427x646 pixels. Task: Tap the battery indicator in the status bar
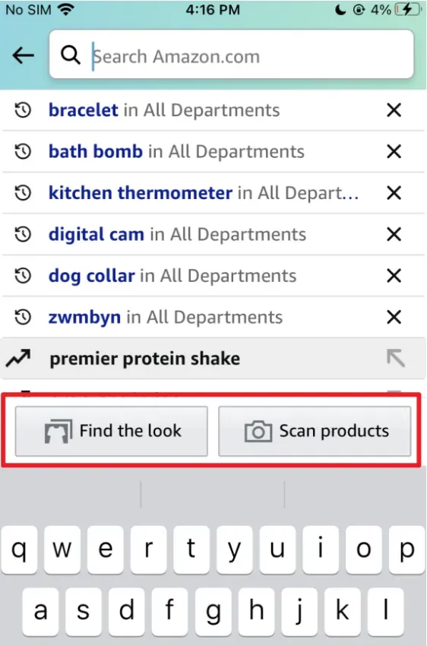pyautogui.click(x=408, y=9)
